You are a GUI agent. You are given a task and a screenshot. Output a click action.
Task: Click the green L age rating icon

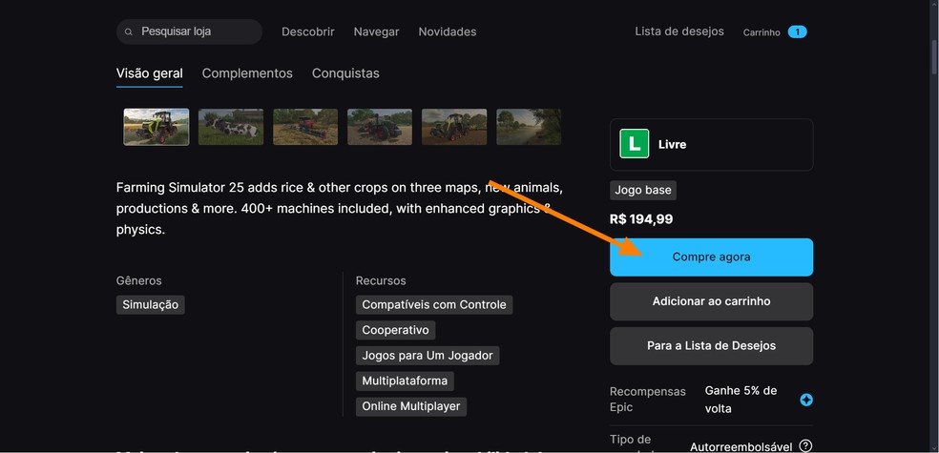coord(635,144)
